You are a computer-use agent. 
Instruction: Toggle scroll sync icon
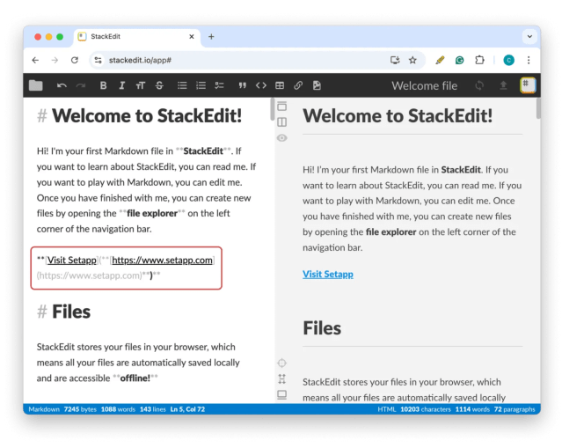(x=282, y=378)
